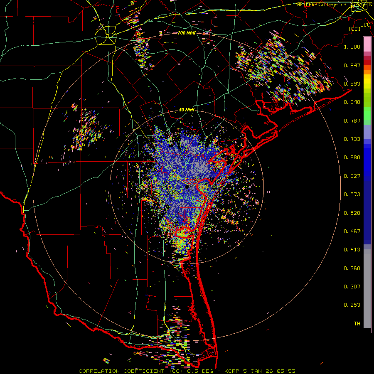Click the DCC label above the color bar
Image resolution: width=374 pixels, height=374 pixels.
pos(365,25)
